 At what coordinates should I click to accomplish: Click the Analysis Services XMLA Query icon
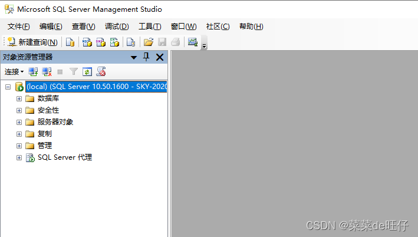[114, 42]
